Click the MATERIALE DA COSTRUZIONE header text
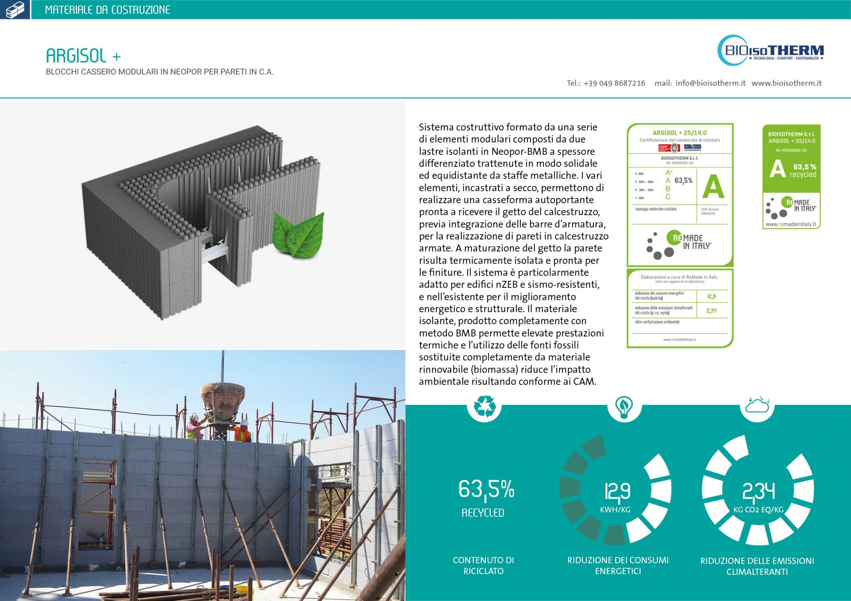Screen dimensions: 851x601 tap(107, 10)
